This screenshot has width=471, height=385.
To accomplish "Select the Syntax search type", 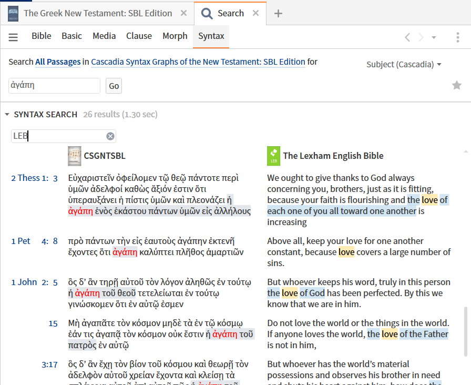I will 211,36.
